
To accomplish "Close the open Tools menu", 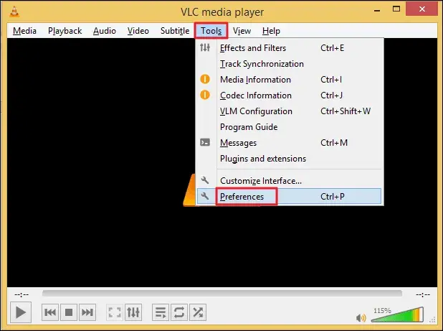I will [211, 31].
